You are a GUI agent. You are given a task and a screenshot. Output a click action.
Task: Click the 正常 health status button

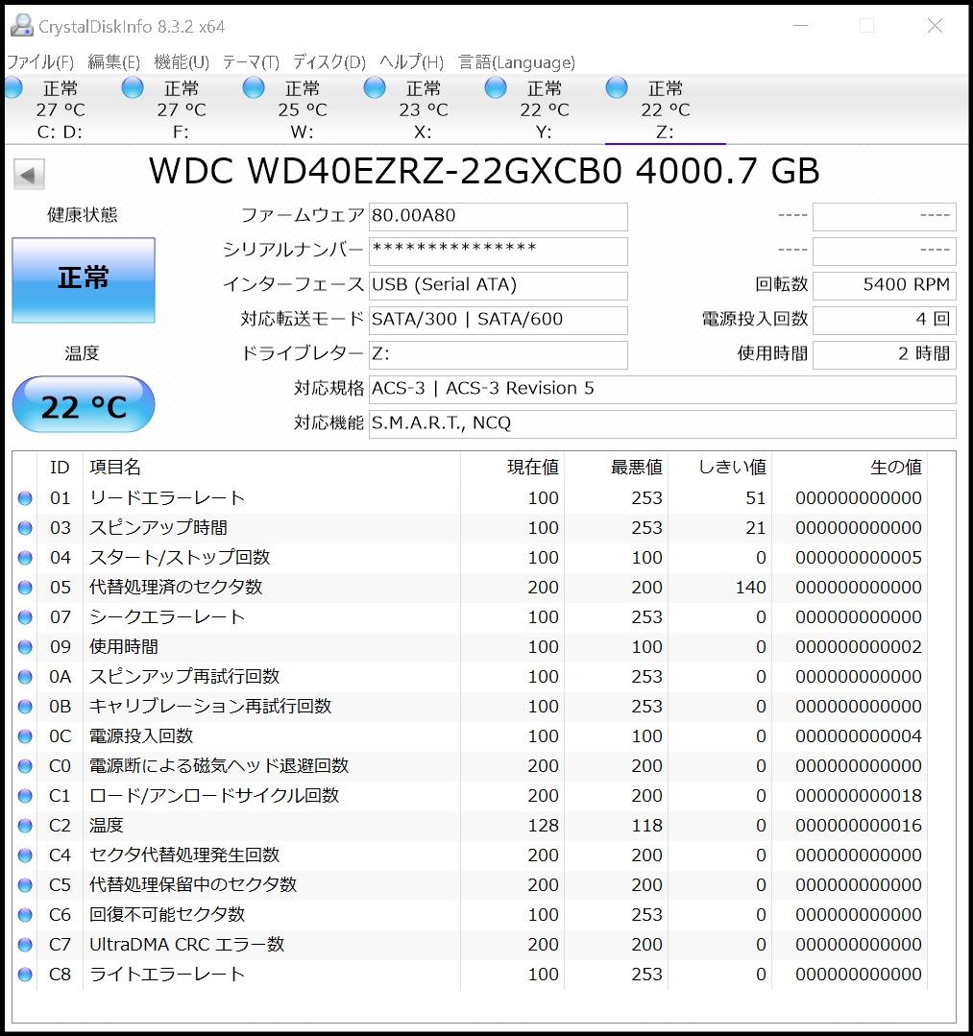[84, 279]
